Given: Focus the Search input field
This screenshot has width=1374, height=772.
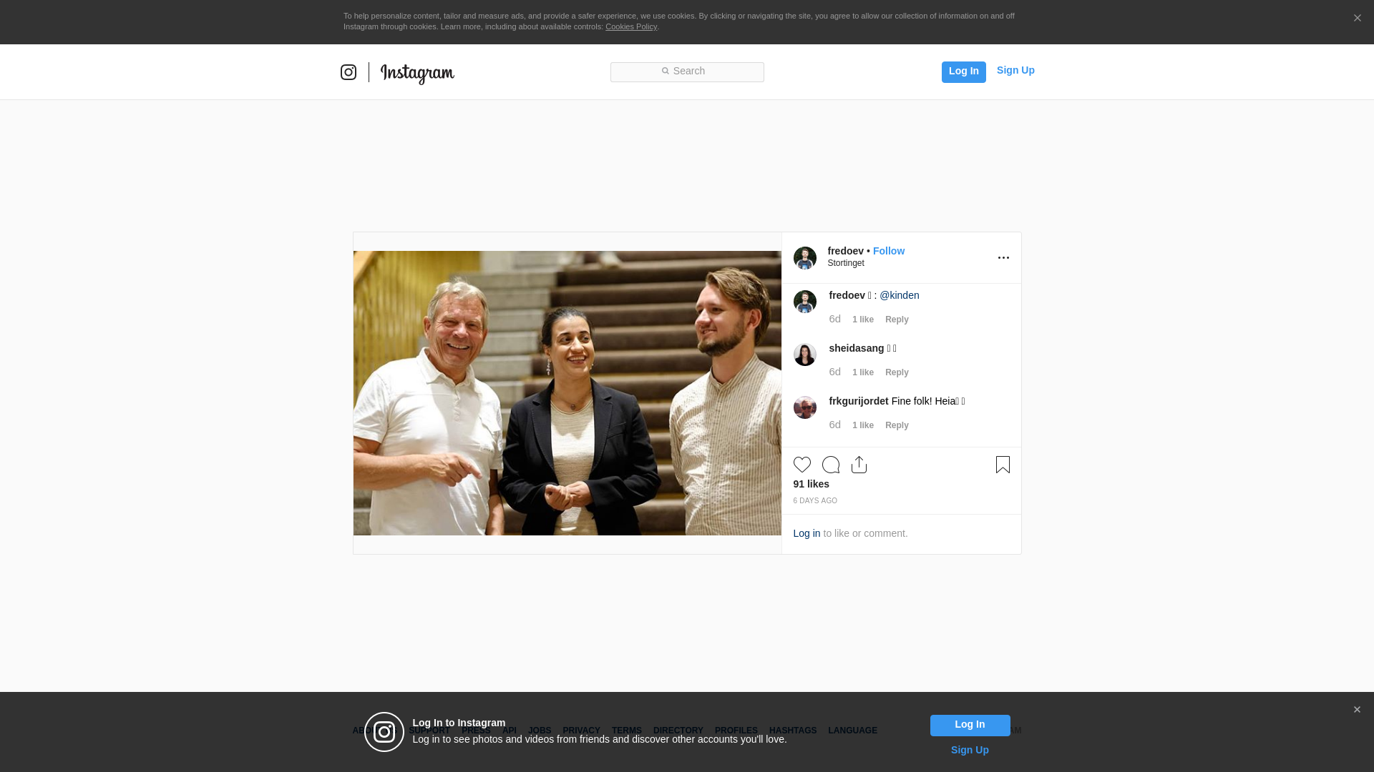Looking at the screenshot, I should (687, 71).
